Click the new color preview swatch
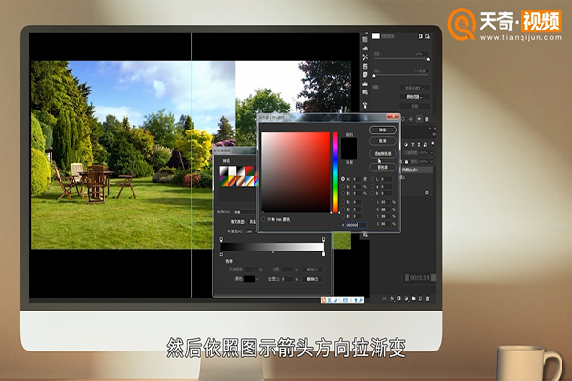The width and height of the screenshot is (572, 381). pyautogui.click(x=351, y=143)
